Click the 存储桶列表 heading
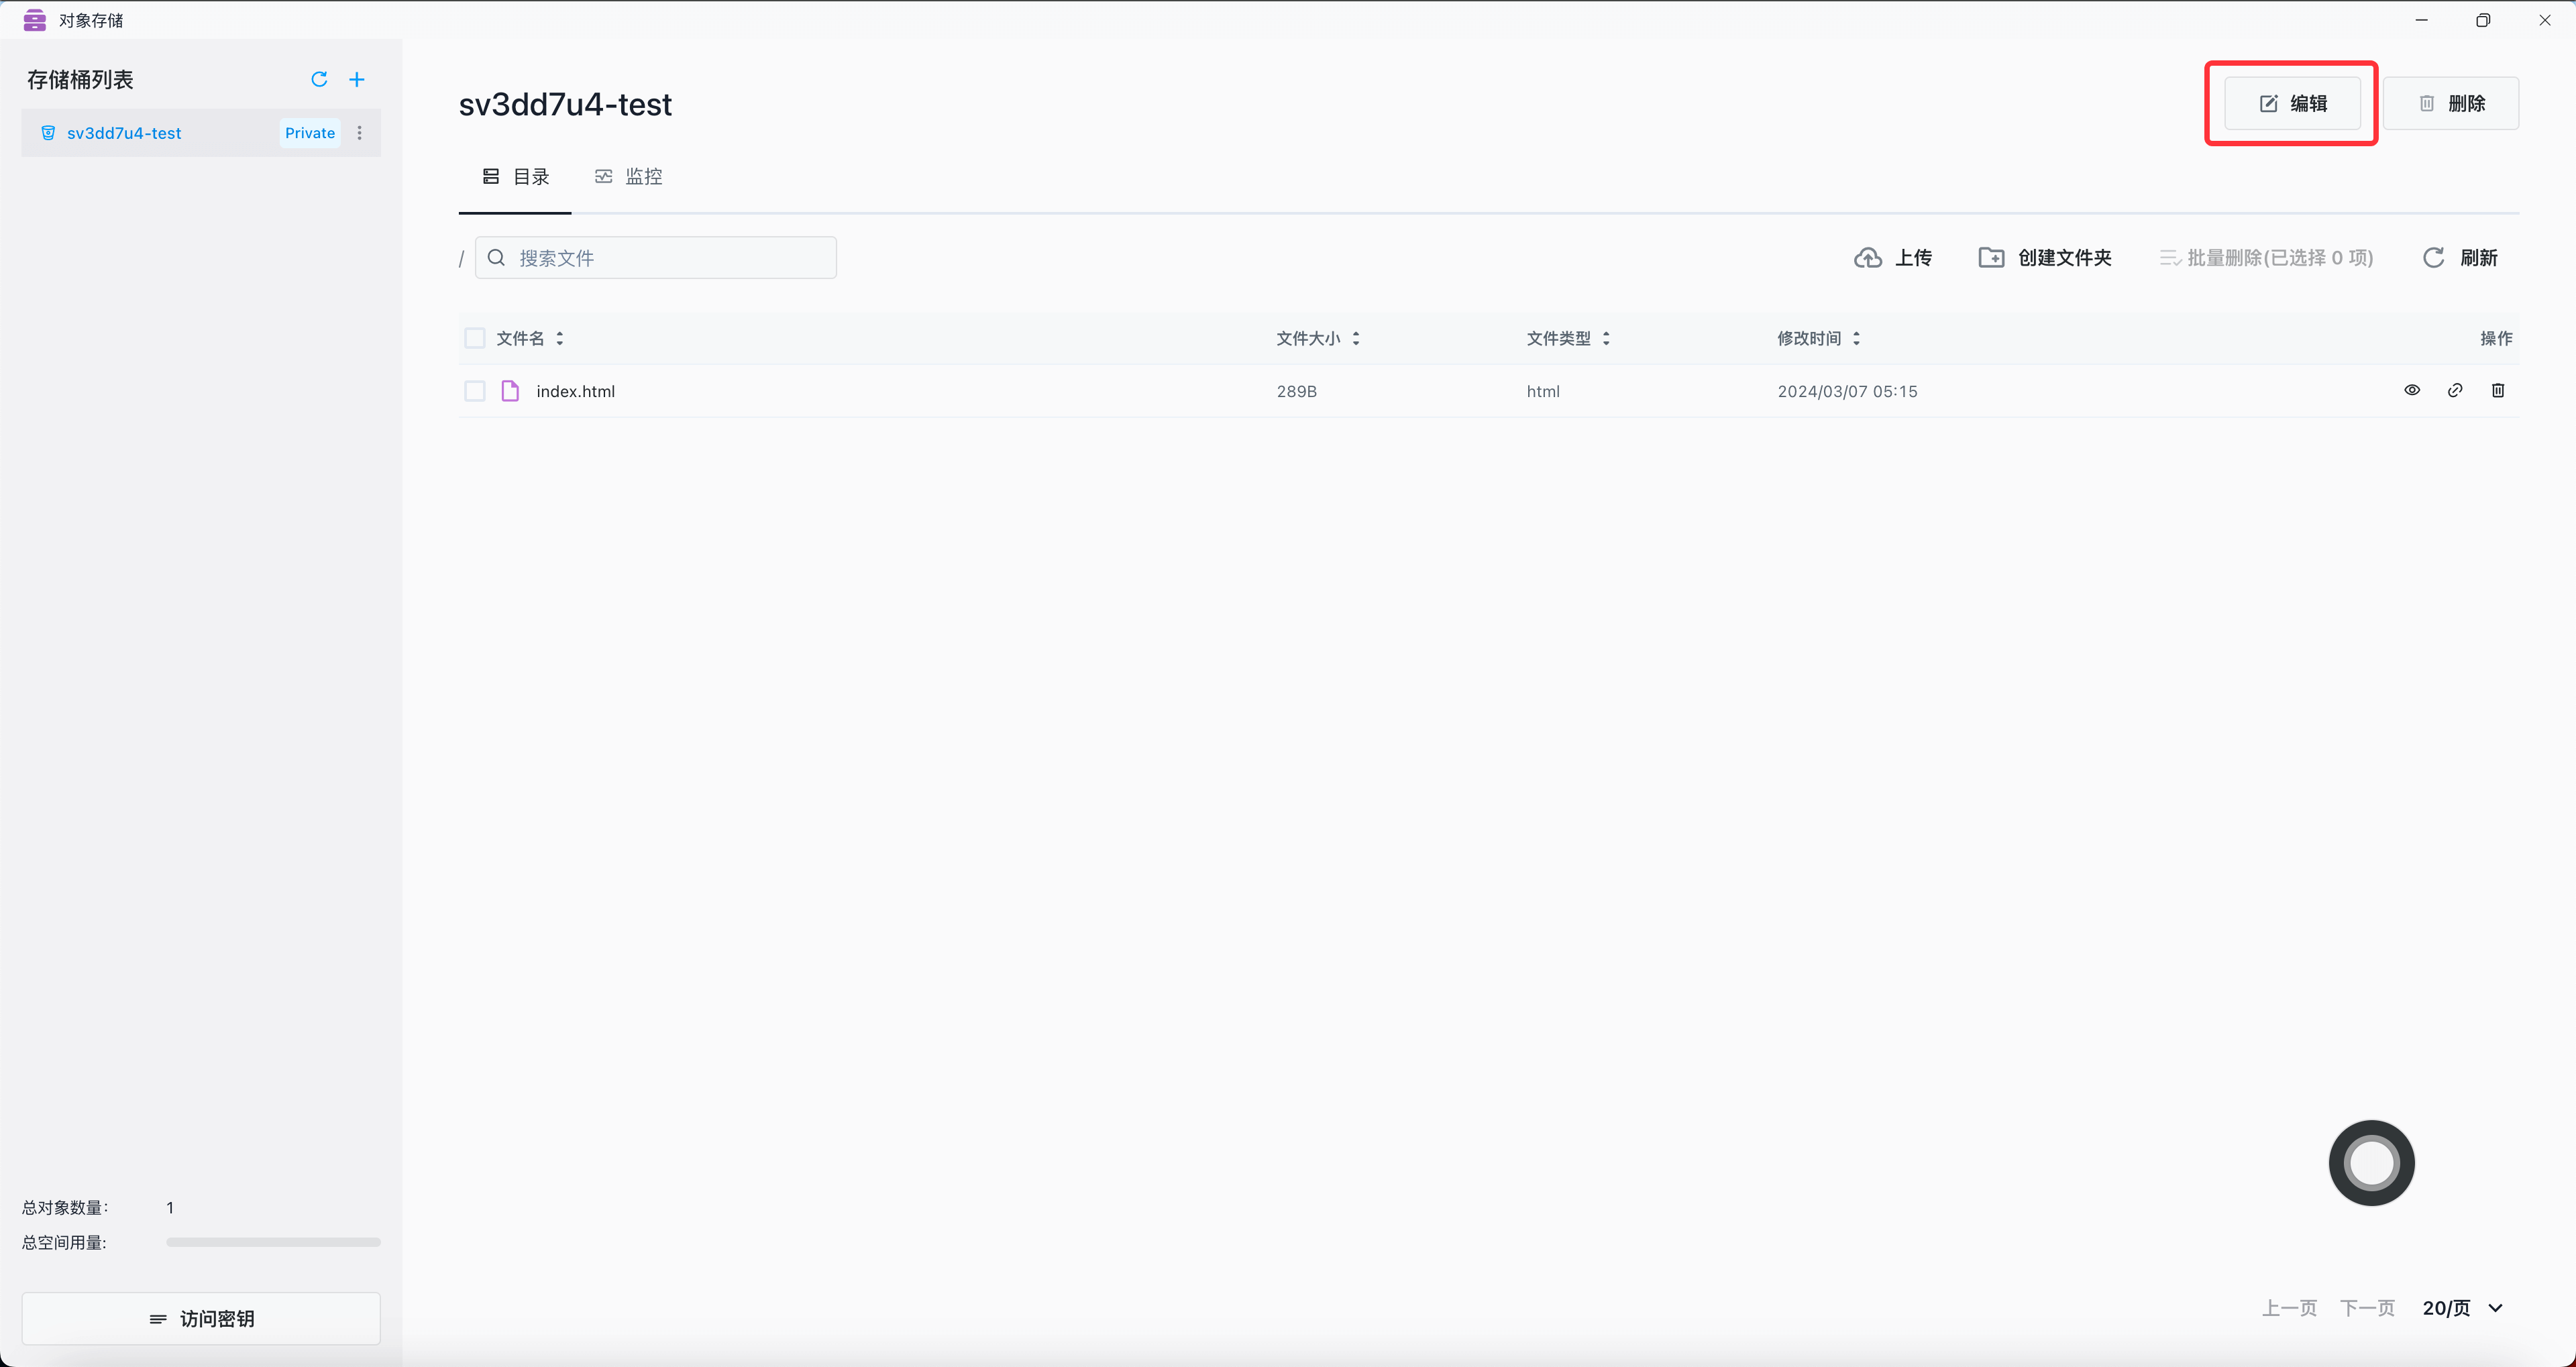The height and width of the screenshot is (1367, 2576). 80,79
